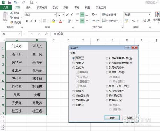This screenshot has width=160, height=131.
Task: Open the fill color dropdown arrow
Action: coord(57,21)
